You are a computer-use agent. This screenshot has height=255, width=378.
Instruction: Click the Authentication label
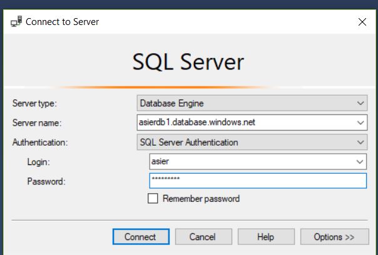tap(40, 142)
